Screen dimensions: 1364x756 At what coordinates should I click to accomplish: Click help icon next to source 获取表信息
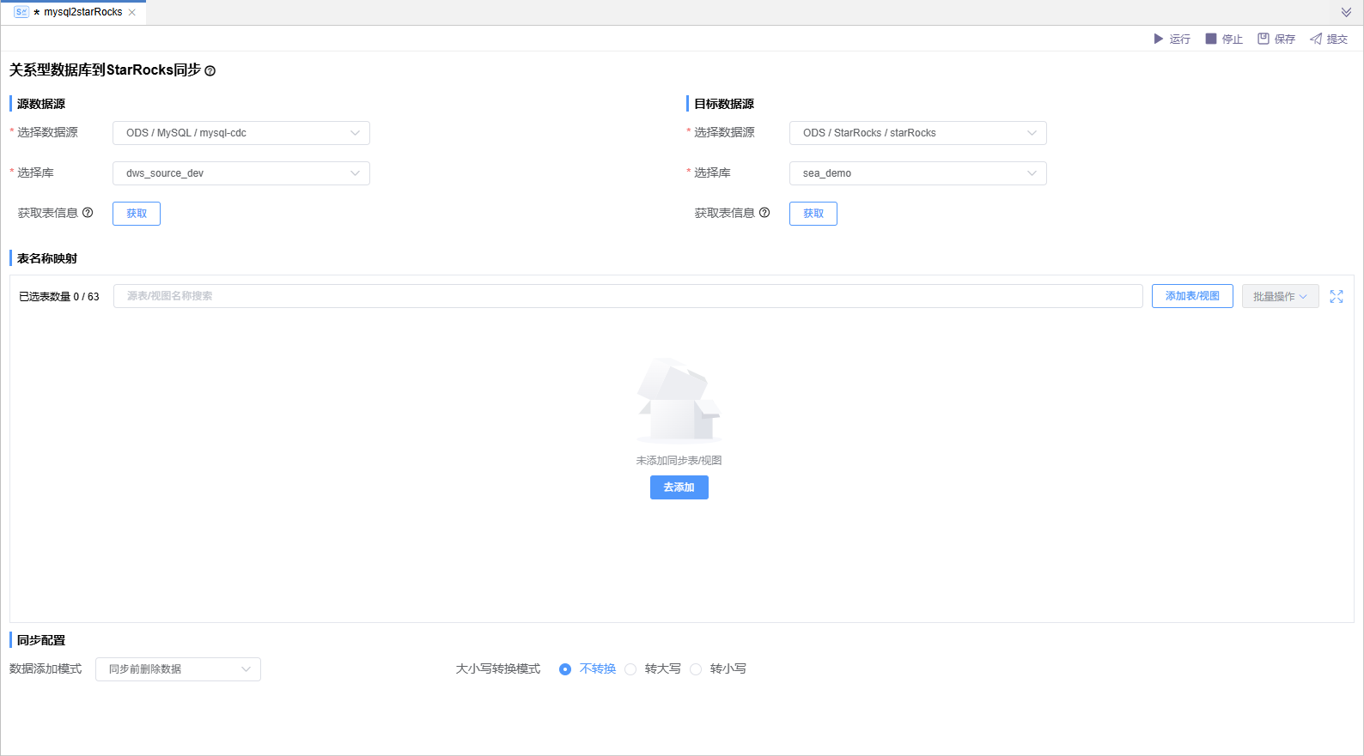pos(88,213)
